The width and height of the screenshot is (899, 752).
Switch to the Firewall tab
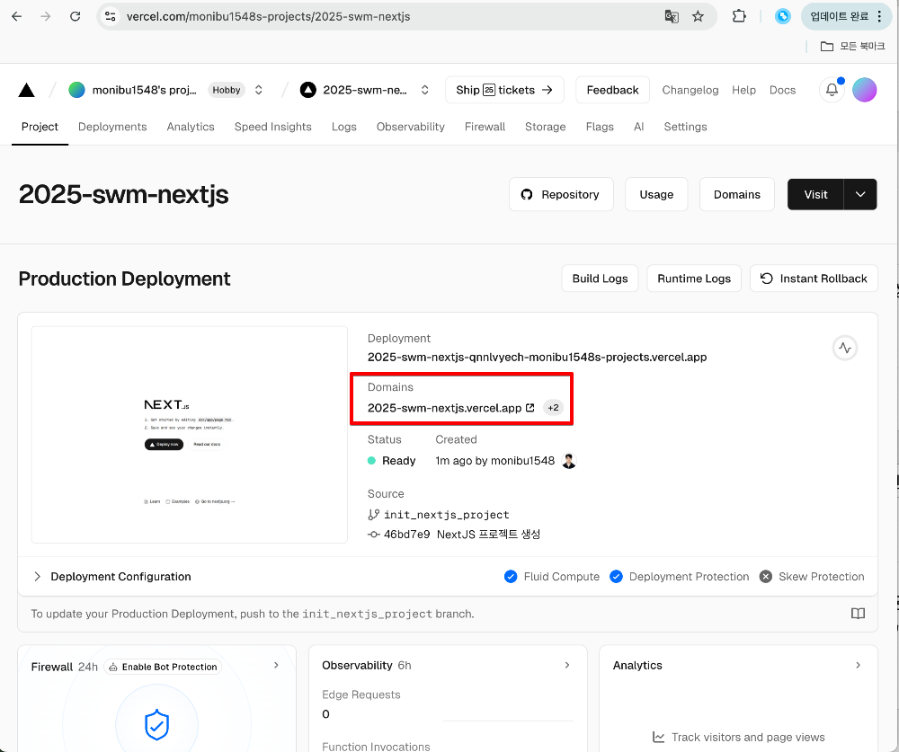(485, 127)
